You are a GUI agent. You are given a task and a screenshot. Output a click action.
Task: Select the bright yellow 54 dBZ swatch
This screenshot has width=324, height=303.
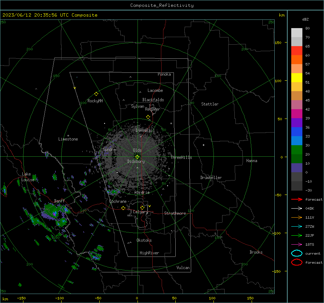tap(297, 77)
